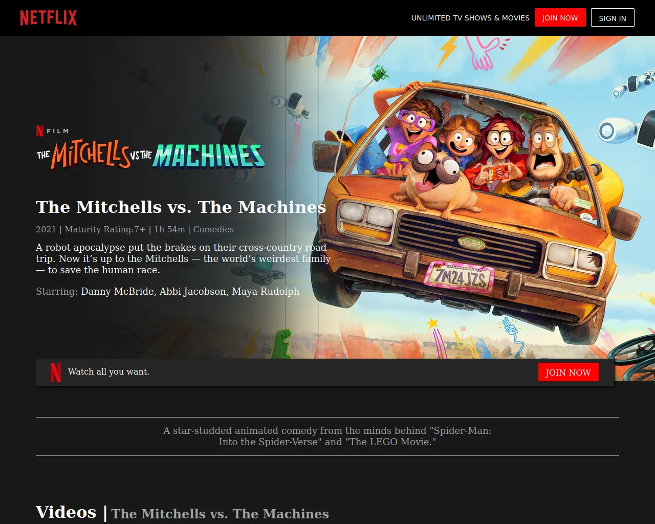This screenshot has width=655, height=524.
Task: Click the star-studded animated comedy tagline
Action: pyautogui.click(x=327, y=436)
